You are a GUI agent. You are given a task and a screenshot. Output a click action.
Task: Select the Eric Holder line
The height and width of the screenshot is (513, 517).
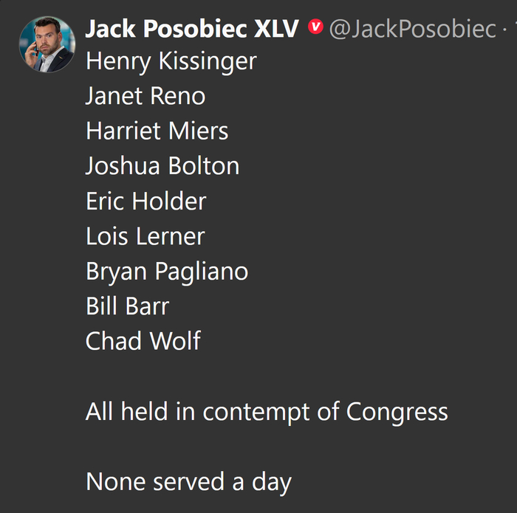pos(145,201)
